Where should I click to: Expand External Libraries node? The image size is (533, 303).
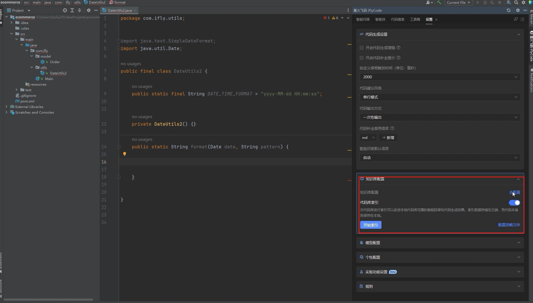(x=6, y=107)
